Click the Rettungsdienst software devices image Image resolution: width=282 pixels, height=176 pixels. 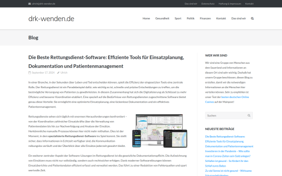click(160, 131)
